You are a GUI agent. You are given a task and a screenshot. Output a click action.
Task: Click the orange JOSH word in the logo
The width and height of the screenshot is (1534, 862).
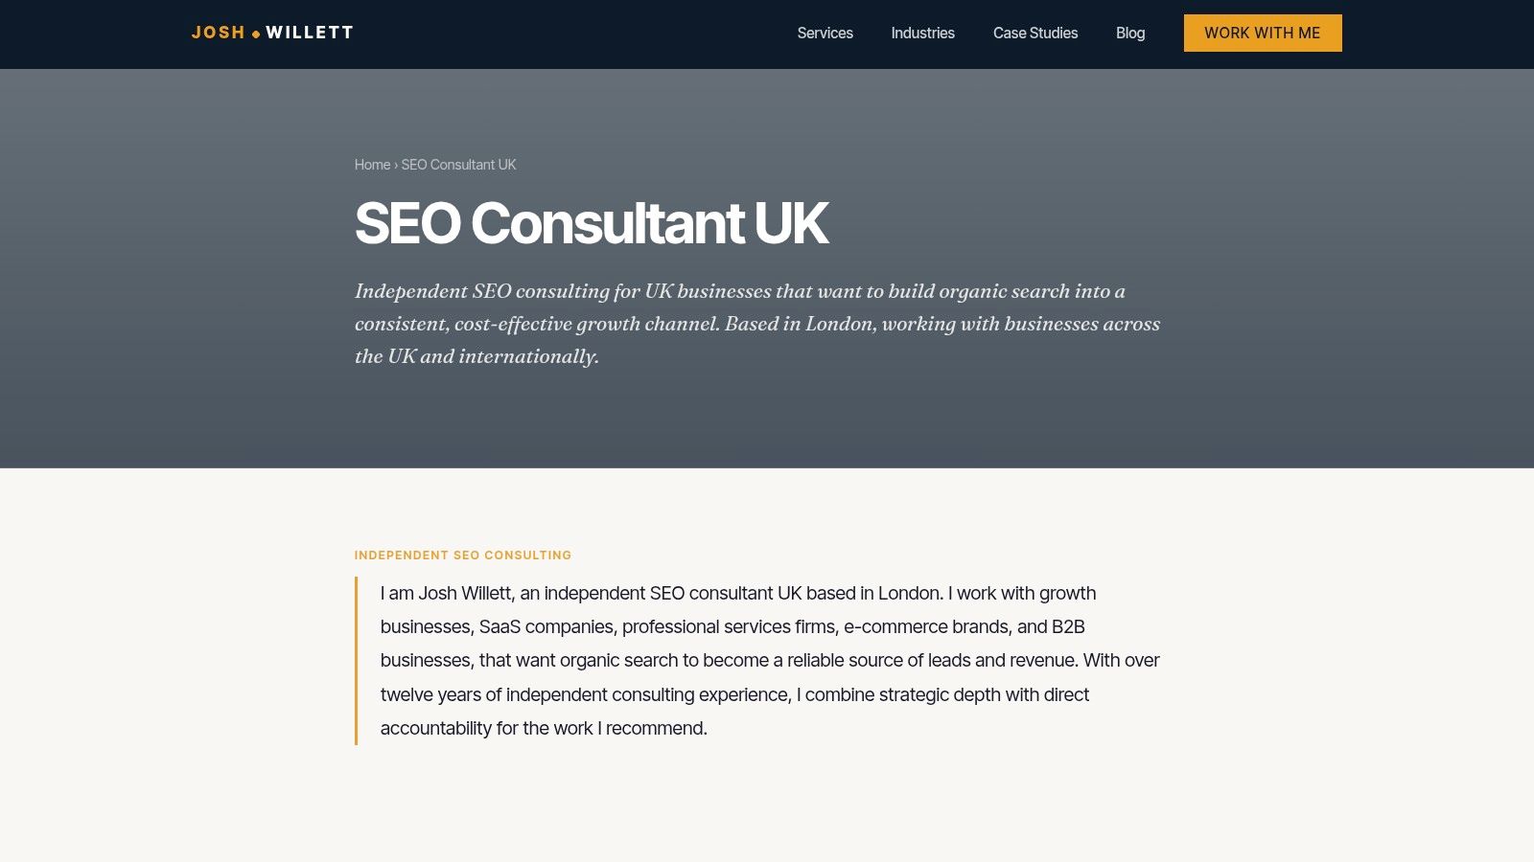pyautogui.click(x=219, y=33)
